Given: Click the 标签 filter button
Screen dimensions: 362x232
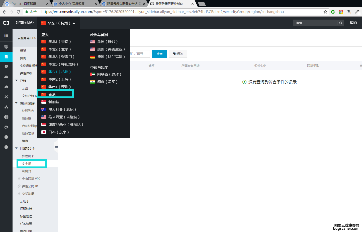Looking at the screenshot, I should (x=178, y=54).
